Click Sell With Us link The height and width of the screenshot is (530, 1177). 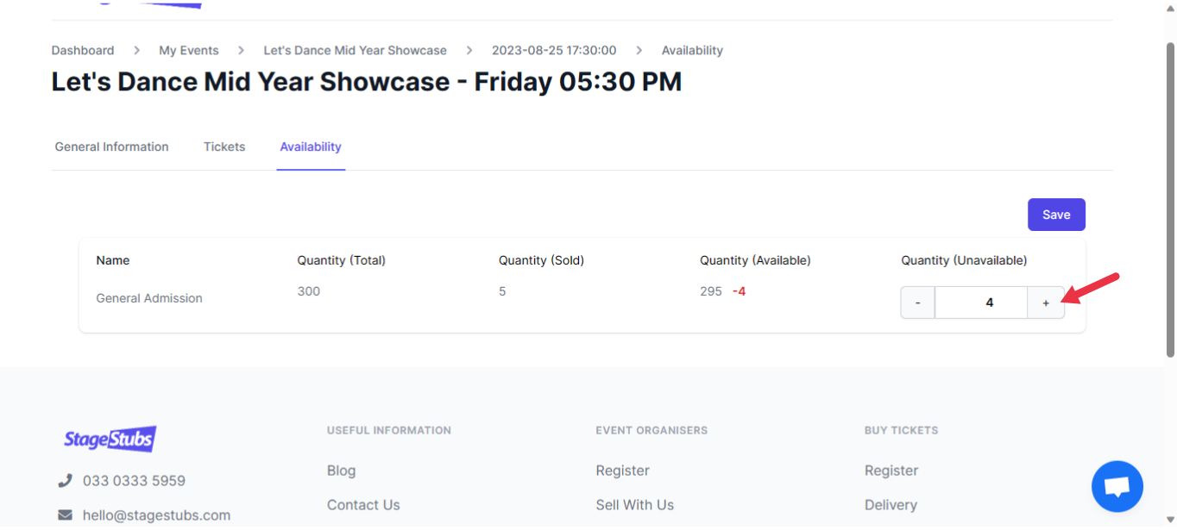(x=634, y=505)
